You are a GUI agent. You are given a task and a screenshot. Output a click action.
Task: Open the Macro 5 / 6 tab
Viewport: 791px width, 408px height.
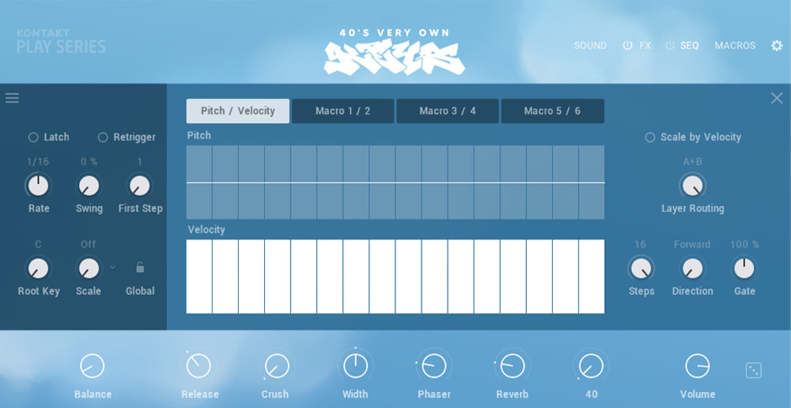[x=552, y=110]
